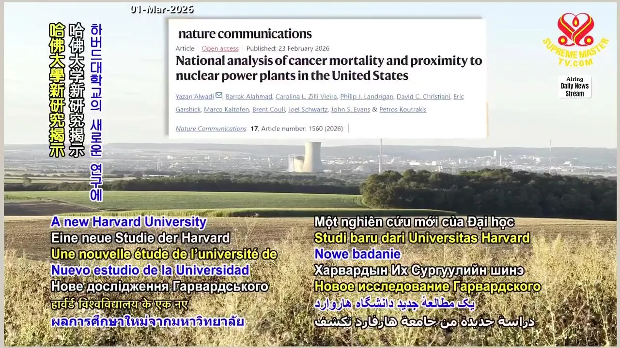Screen dimensions: 620x348
Task: Click subtitle 'Nowe badanie'
Action: pos(357,254)
